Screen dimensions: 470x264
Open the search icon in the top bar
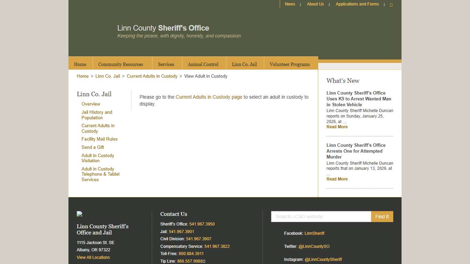coord(391,4)
